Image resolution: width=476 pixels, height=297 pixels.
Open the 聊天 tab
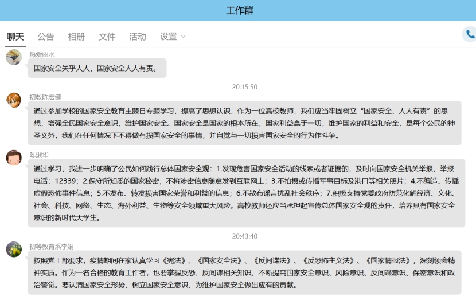coord(15,37)
